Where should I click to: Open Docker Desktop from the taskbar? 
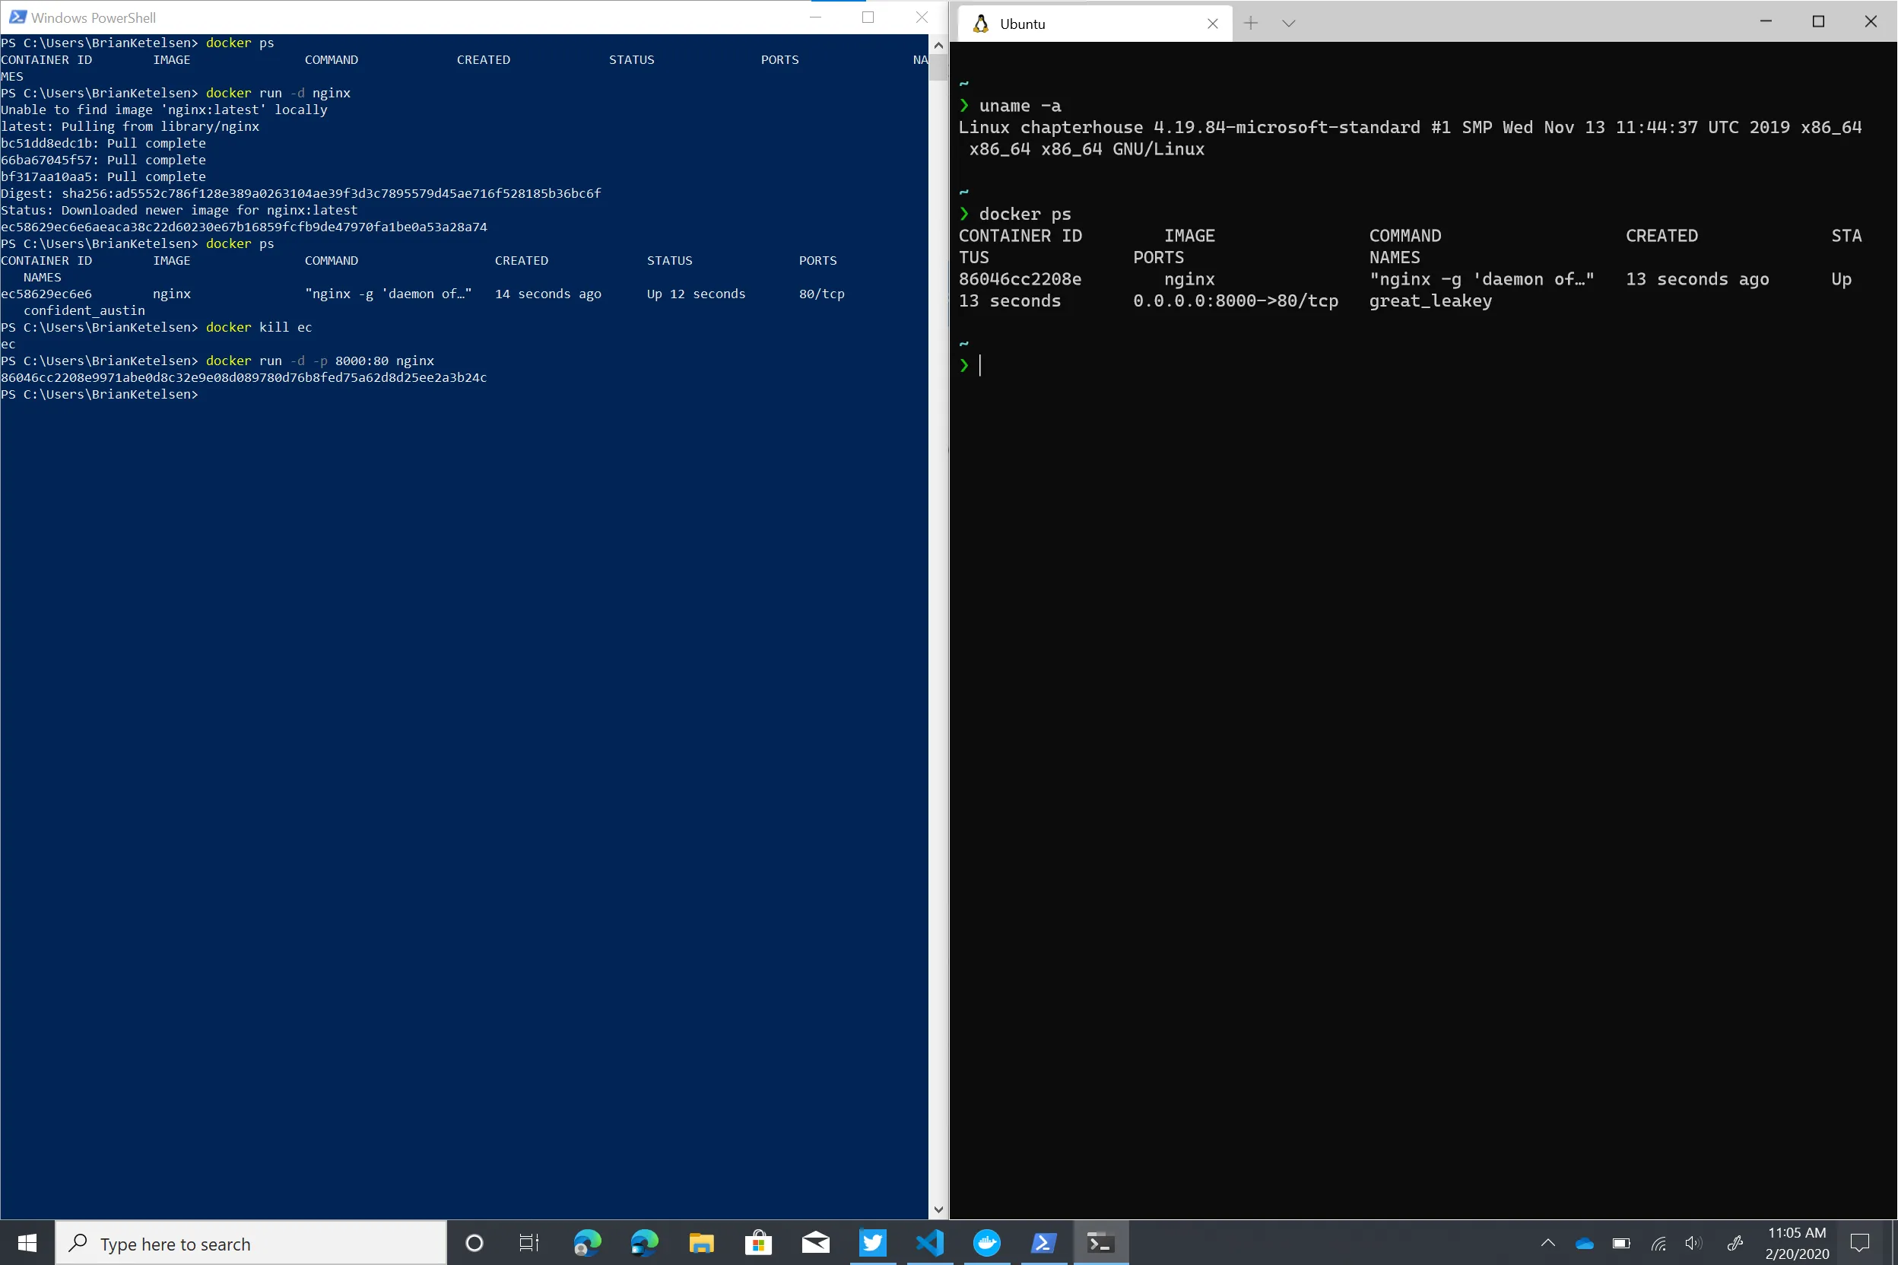[987, 1243]
